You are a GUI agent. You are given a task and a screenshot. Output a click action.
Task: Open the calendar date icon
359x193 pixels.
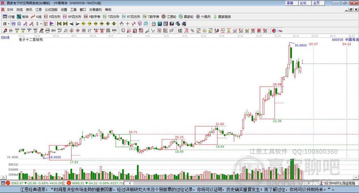tap(154, 24)
